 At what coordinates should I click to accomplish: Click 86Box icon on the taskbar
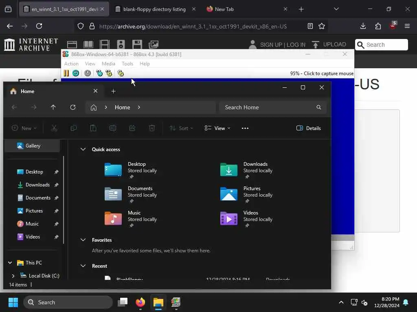[176, 302]
